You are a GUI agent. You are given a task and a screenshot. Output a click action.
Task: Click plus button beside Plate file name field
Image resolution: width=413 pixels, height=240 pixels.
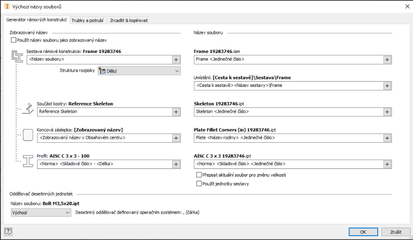pyautogui.click(x=387, y=137)
